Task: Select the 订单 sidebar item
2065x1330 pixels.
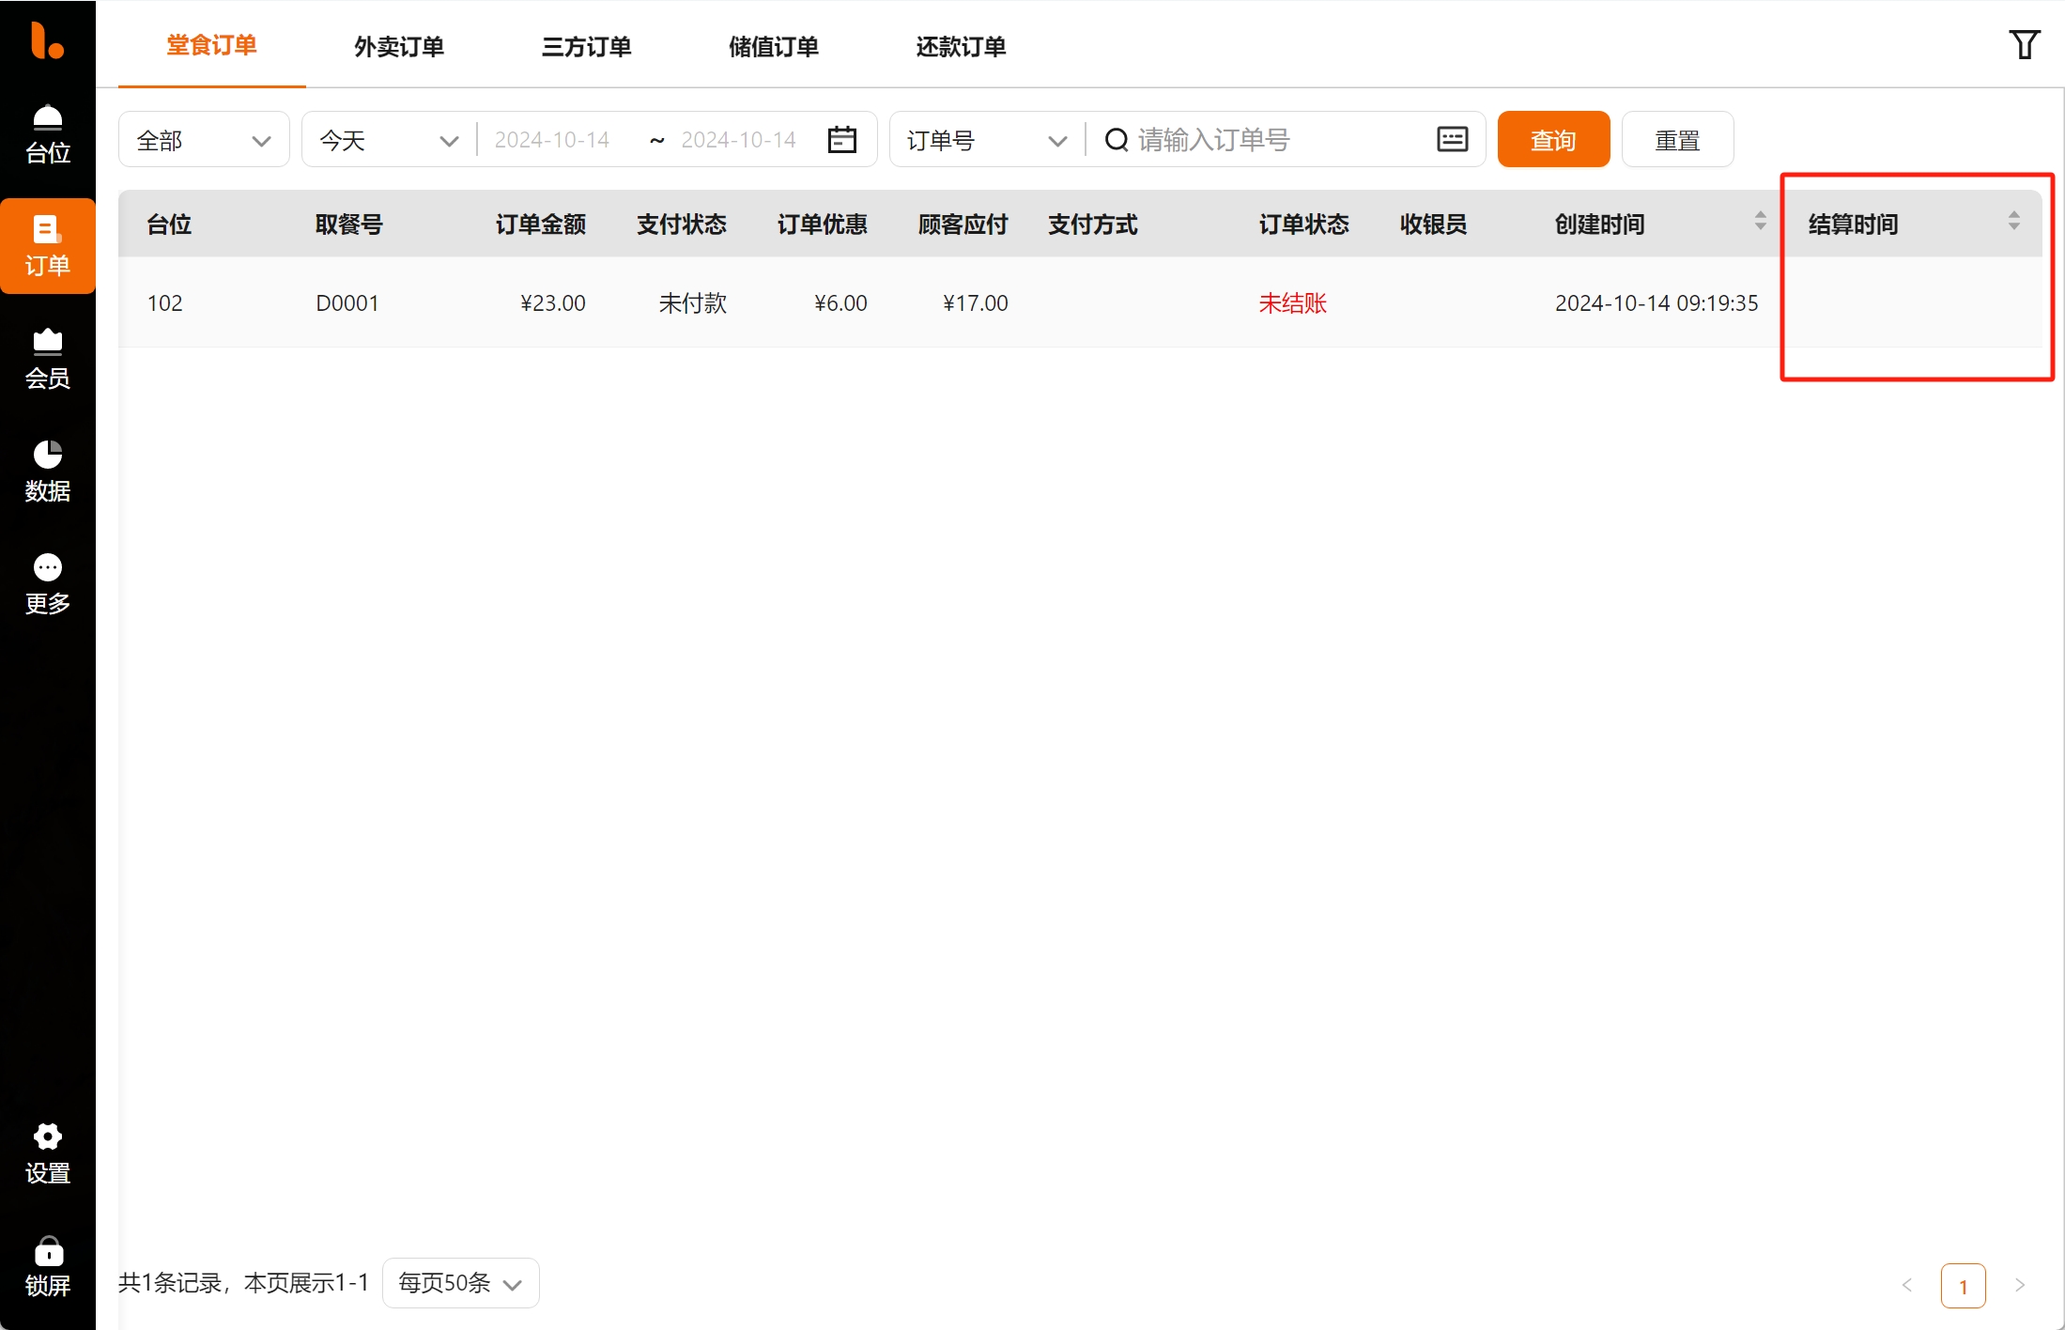Action: [47, 246]
